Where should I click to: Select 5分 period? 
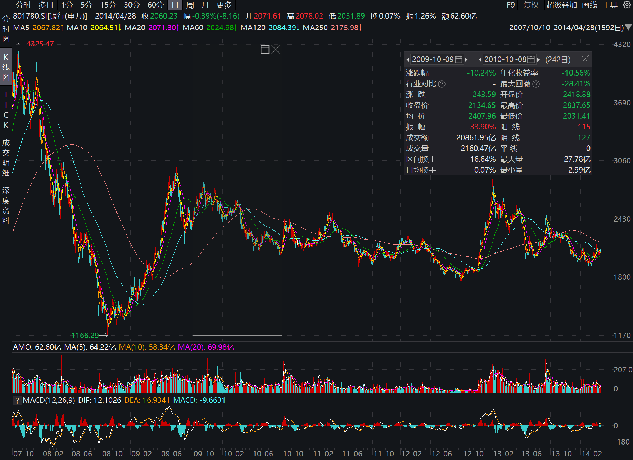pyautogui.click(x=86, y=5)
